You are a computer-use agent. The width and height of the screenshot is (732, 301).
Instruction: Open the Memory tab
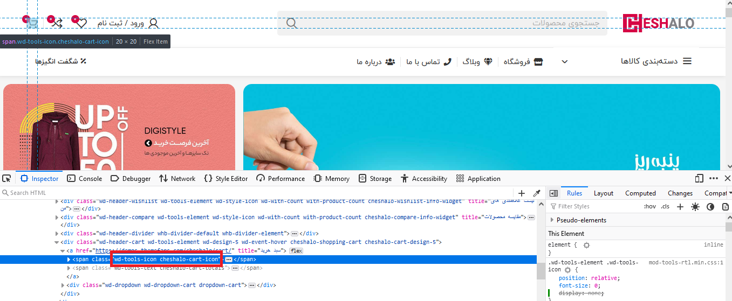(x=331, y=179)
